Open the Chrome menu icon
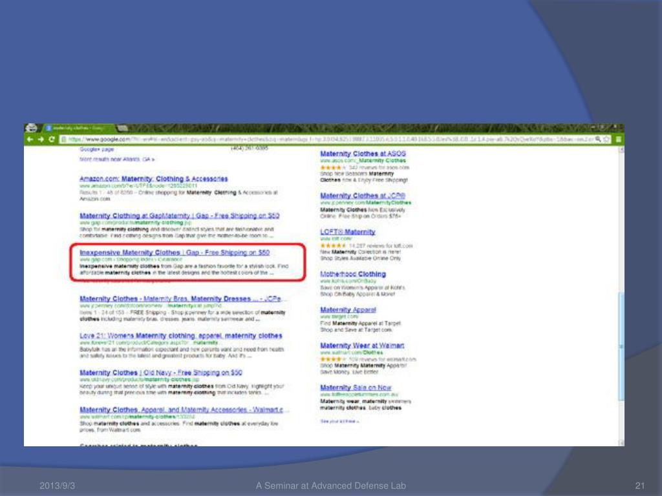Viewport: 662px width, 496px height. pyautogui.click(x=619, y=139)
